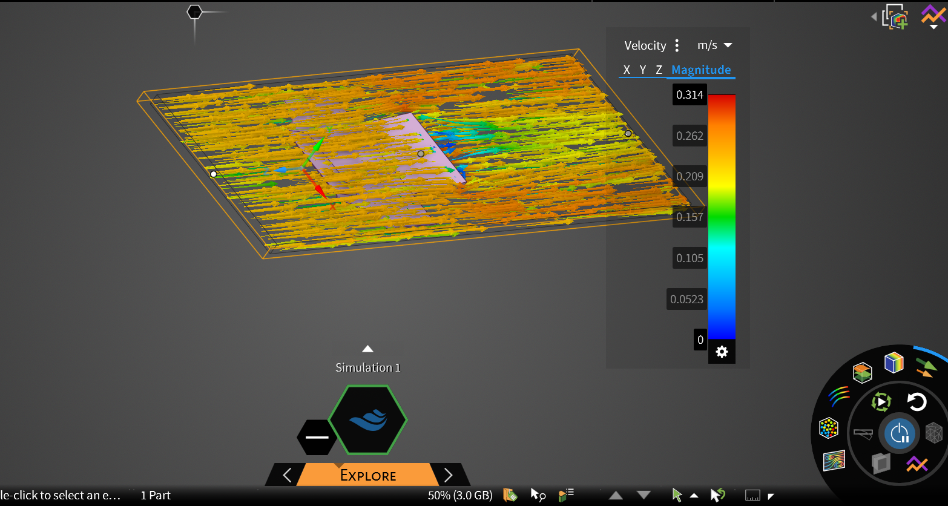
Task: Select the Magnitude tab
Action: coord(701,70)
